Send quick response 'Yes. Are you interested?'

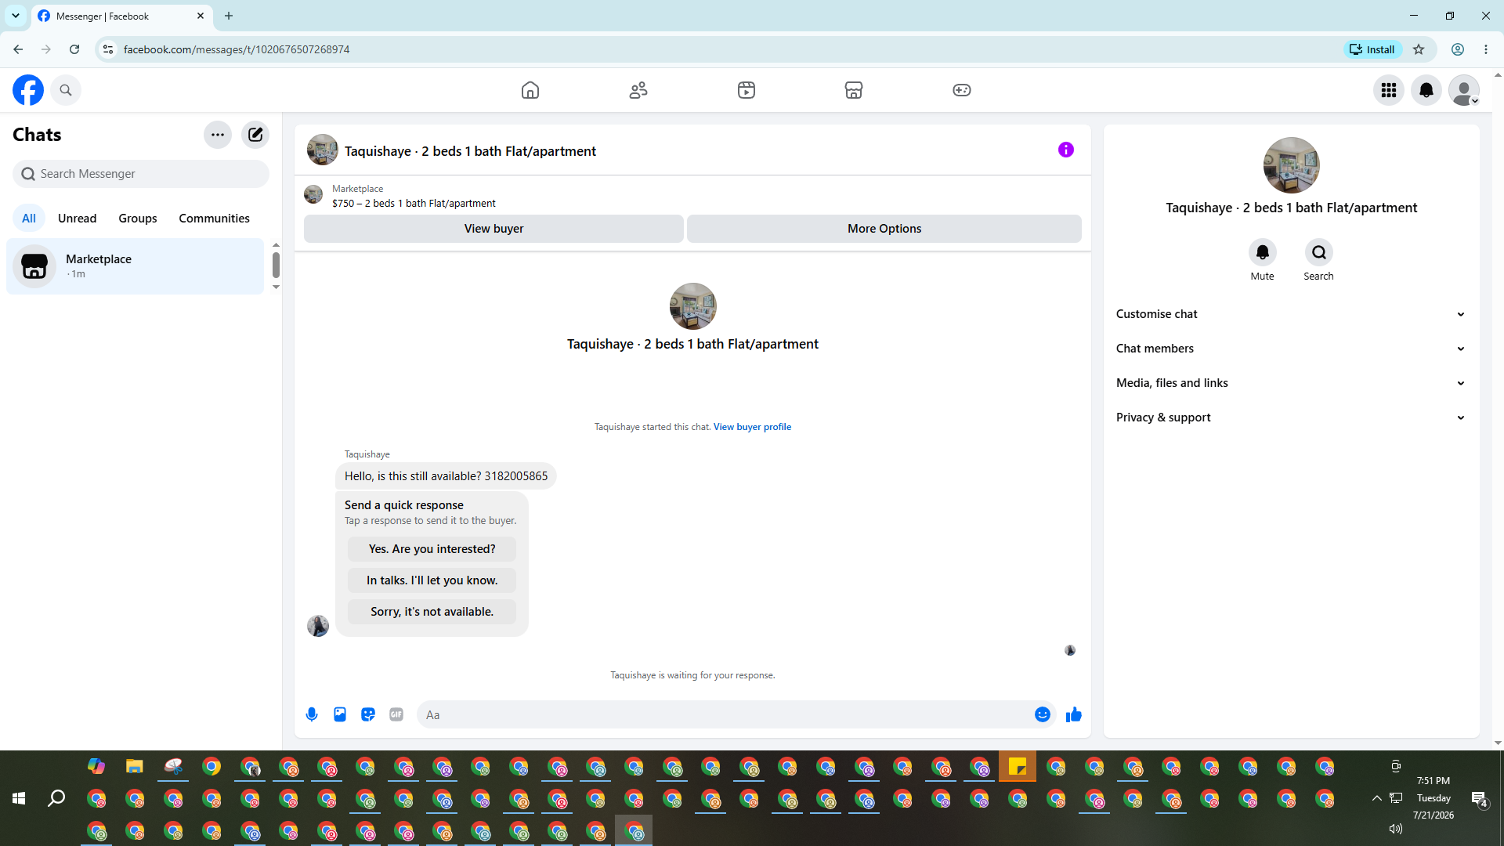click(x=432, y=549)
